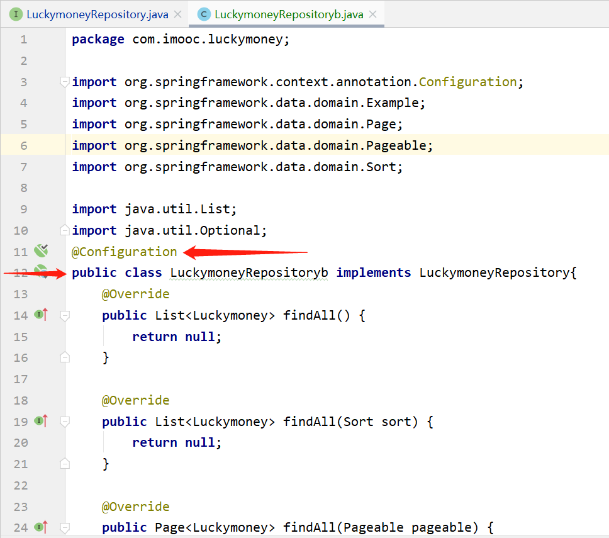Click the class name LuckymoneyRepositoryb on line 12
Screen dimensions: 609x538
(x=249, y=272)
